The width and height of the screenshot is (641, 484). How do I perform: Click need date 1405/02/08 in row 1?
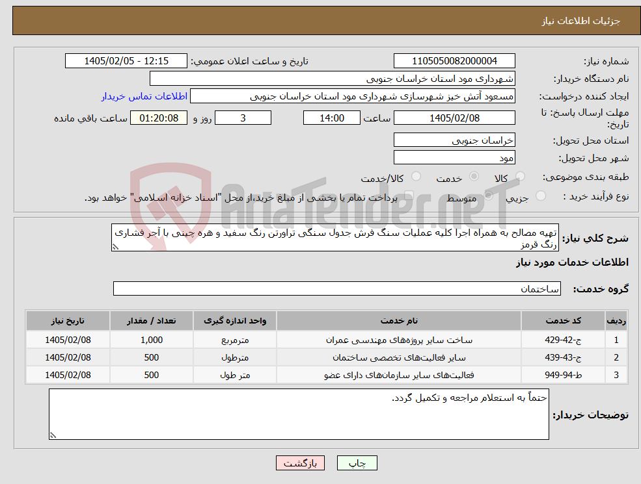click(68, 340)
